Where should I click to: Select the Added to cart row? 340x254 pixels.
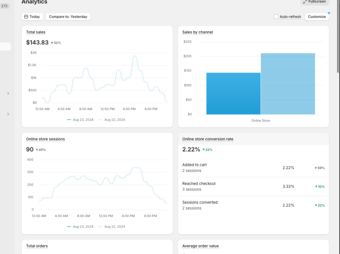coord(253,168)
